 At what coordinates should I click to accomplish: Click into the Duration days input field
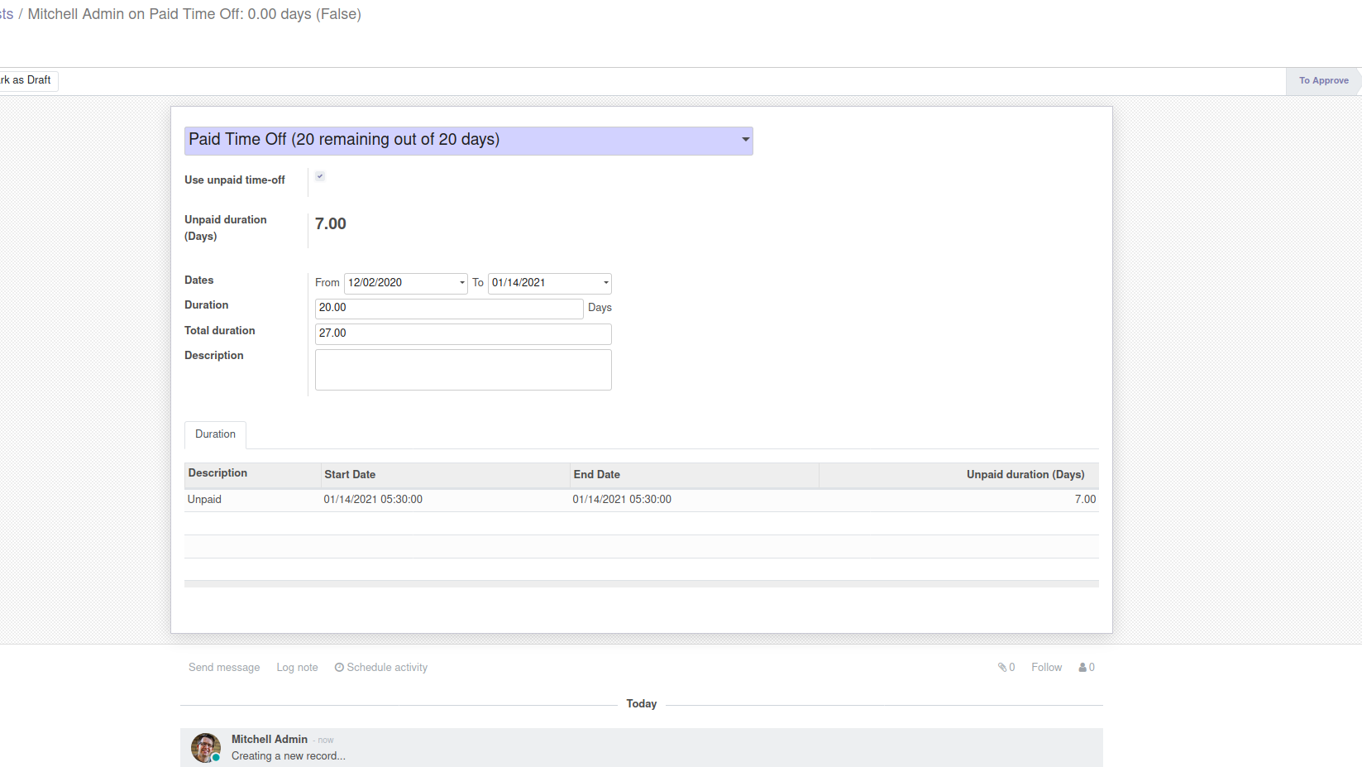pyautogui.click(x=448, y=308)
